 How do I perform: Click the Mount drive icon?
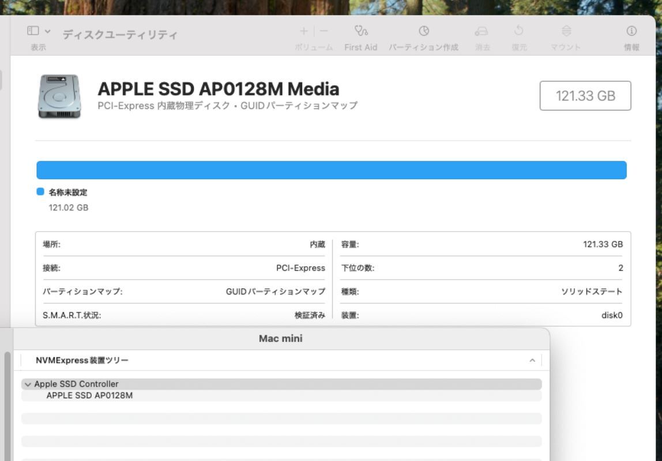tap(566, 31)
